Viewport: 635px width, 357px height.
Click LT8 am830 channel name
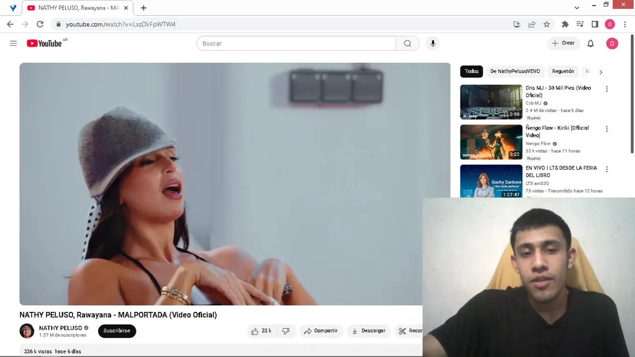tap(537, 183)
